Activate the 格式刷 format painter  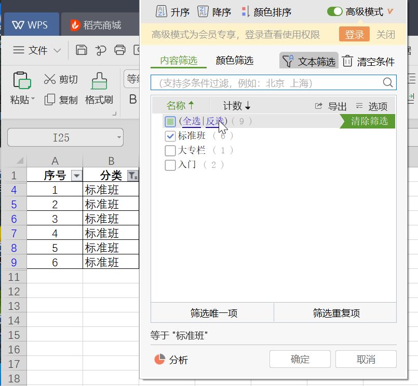click(99, 89)
